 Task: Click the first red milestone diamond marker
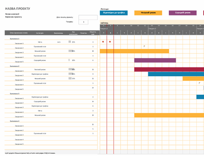pos(103,42)
